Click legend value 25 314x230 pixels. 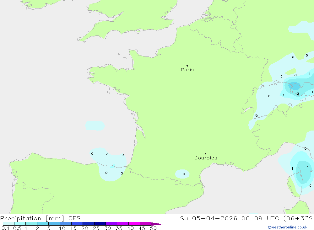96,228
